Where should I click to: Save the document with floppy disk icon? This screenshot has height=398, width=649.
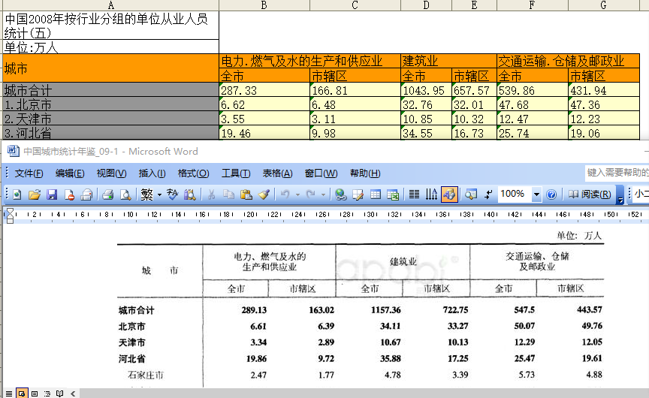(x=52, y=194)
